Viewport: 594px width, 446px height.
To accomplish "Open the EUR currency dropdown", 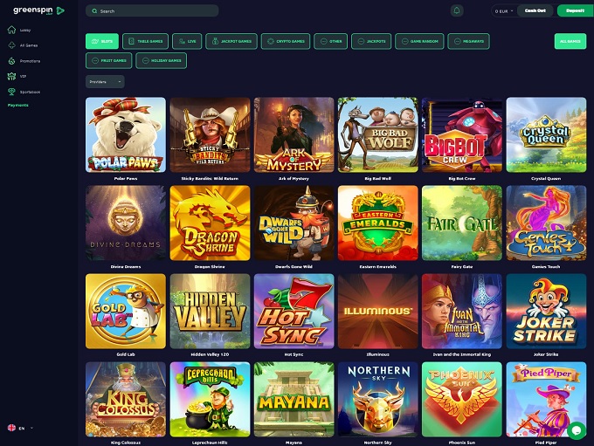I will [504, 11].
